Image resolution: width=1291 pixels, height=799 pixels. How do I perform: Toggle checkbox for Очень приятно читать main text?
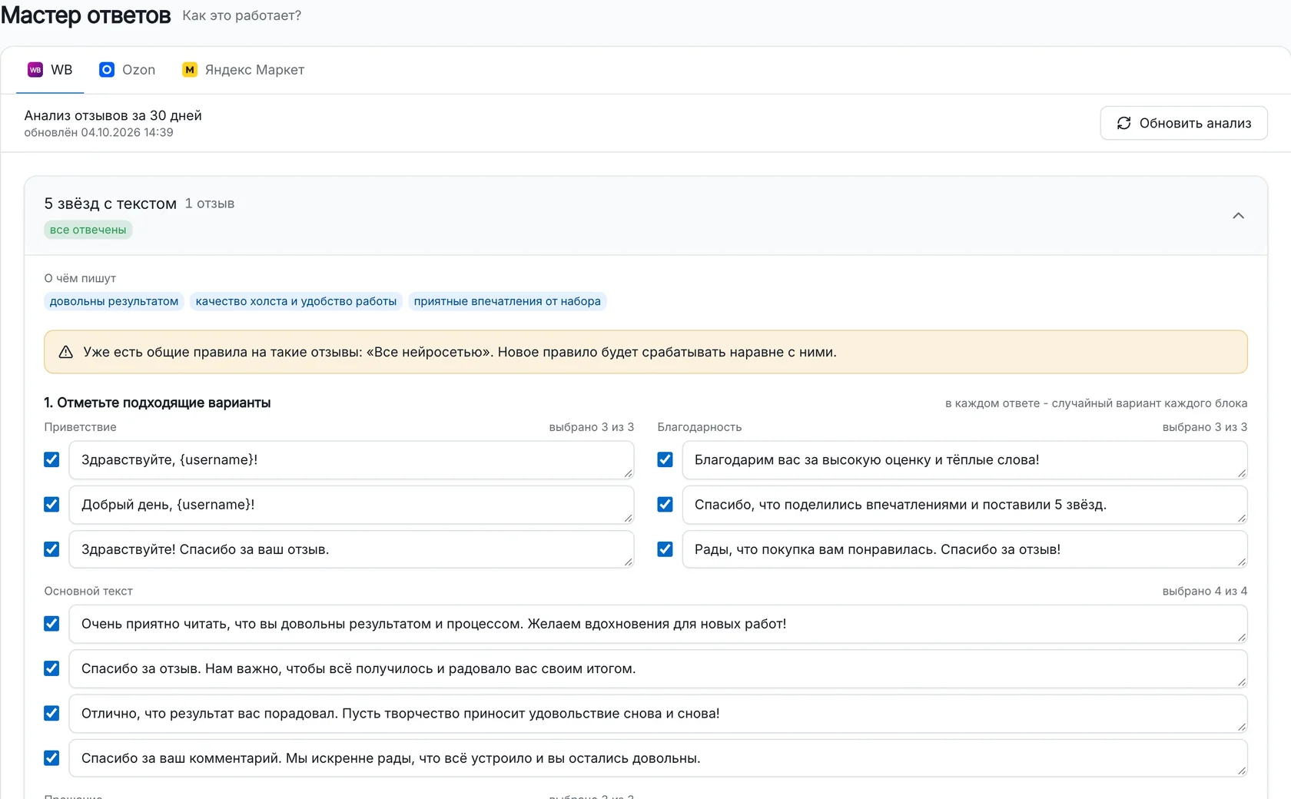tap(51, 624)
